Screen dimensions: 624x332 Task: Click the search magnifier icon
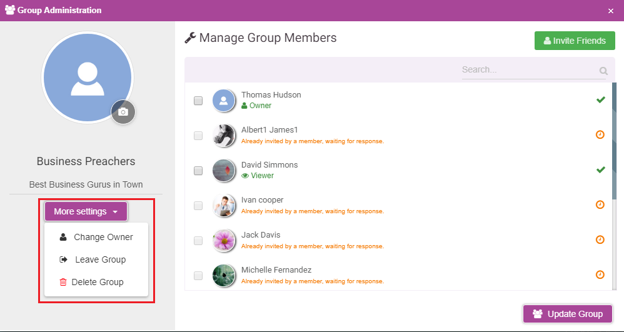pos(603,71)
